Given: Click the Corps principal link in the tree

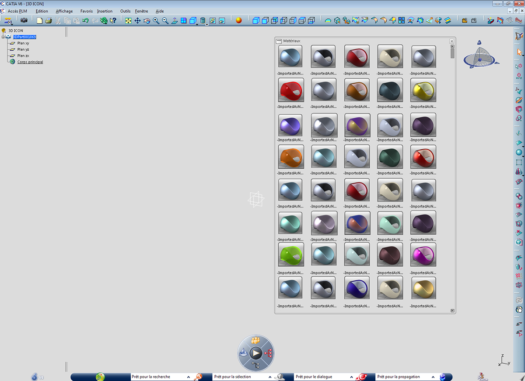Looking at the screenshot, I should (30, 62).
